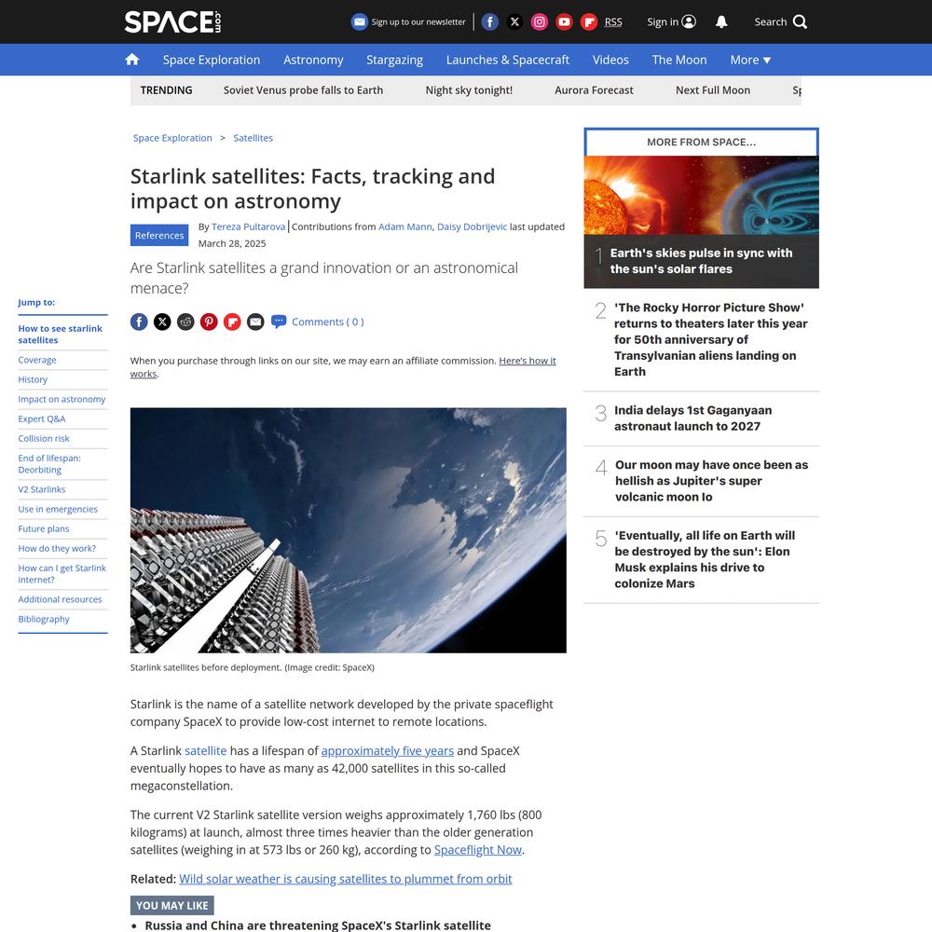932x932 pixels.
Task: Click the notifications bell icon
Action: (x=721, y=22)
